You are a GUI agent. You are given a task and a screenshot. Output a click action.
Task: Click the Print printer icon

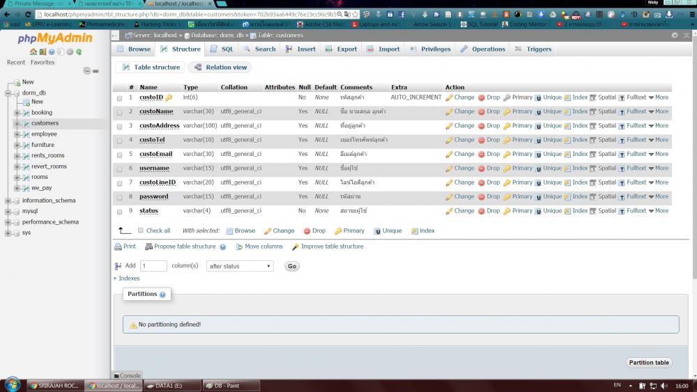coord(118,247)
